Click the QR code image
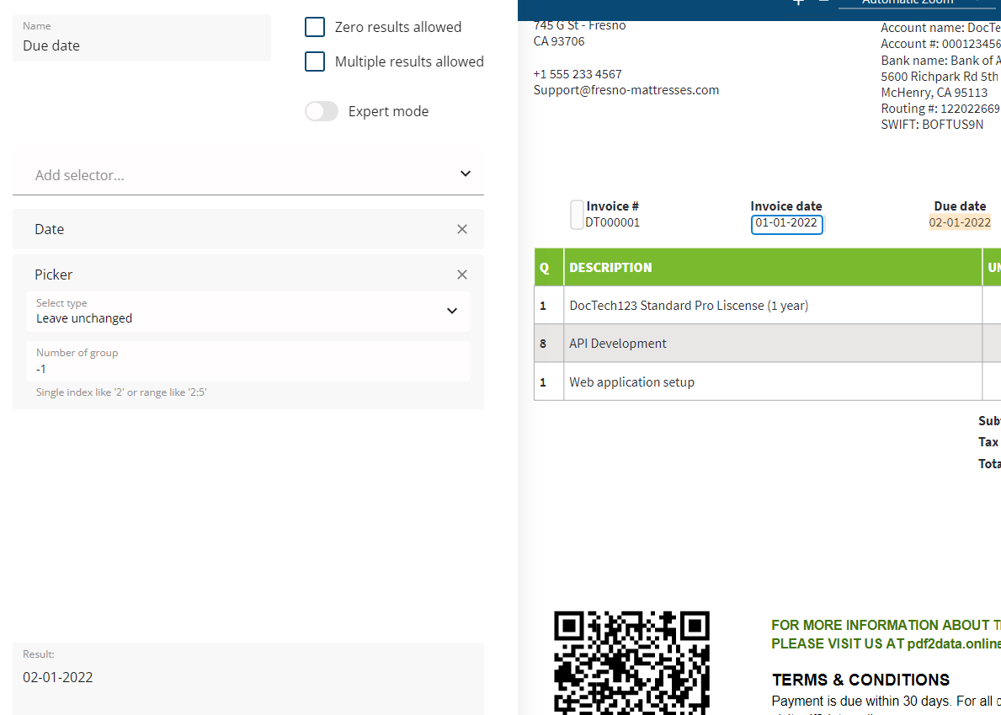This screenshot has height=715, width=1001. pyautogui.click(x=631, y=663)
